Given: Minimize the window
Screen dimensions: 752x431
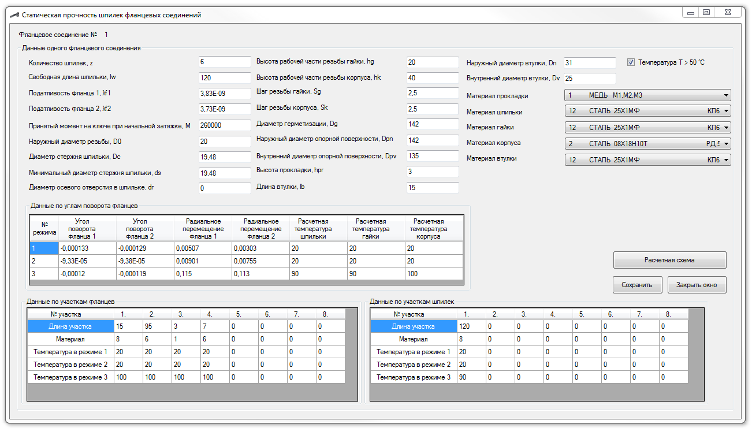Looking at the screenshot, I should [x=691, y=12].
